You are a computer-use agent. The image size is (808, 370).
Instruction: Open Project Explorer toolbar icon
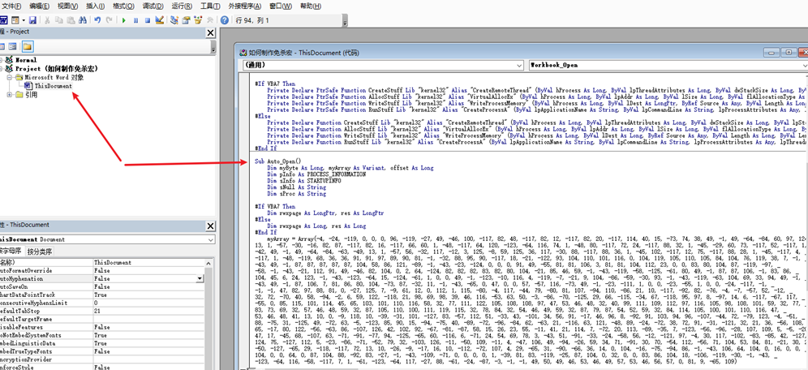[x=174, y=20]
